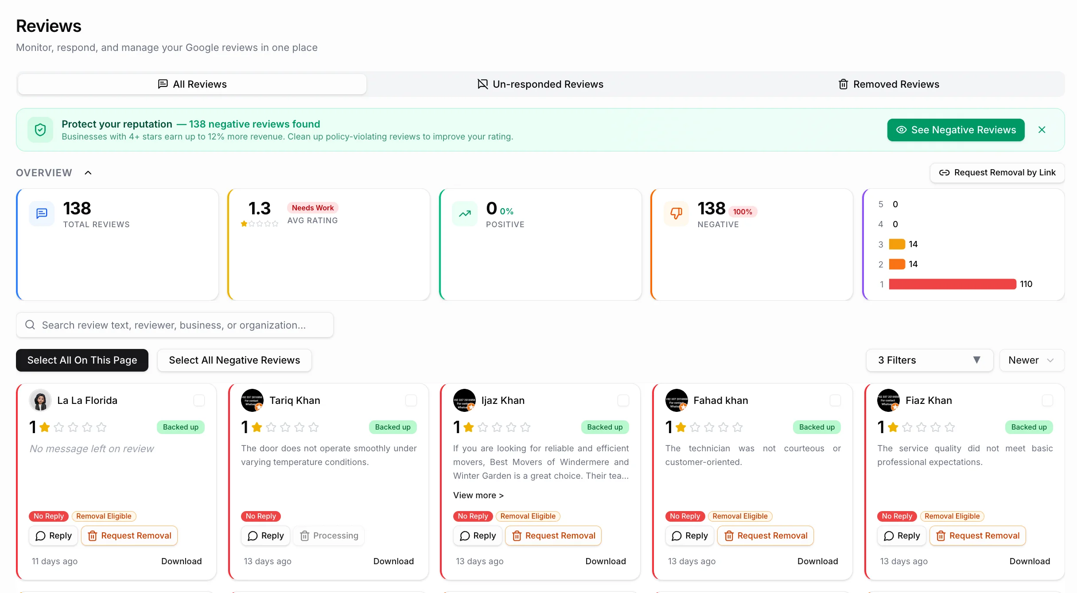Image resolution: width=1077 pixels, height=593 pixels.
Task: Click the See Negative Reviews eye icon button
Action: pos(902,130)
